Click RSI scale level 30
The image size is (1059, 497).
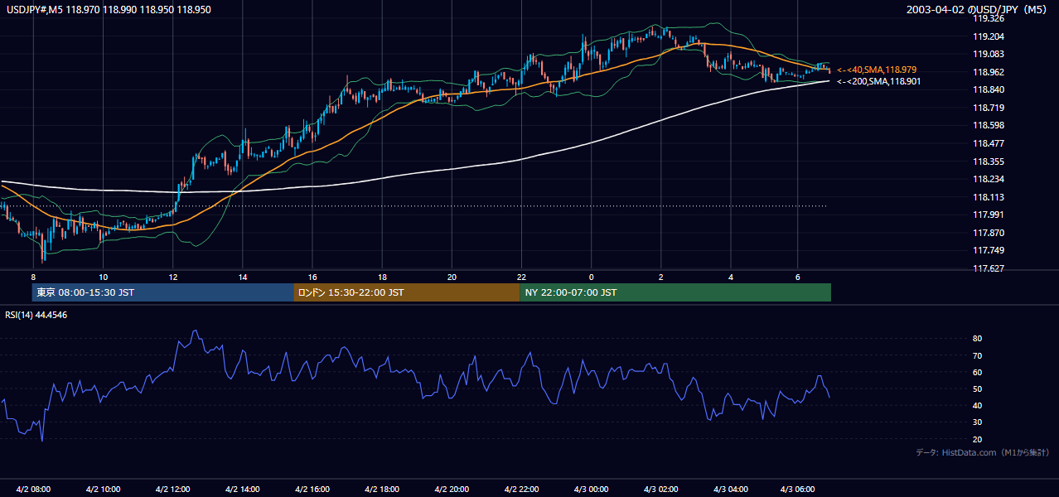pos(978,422)
